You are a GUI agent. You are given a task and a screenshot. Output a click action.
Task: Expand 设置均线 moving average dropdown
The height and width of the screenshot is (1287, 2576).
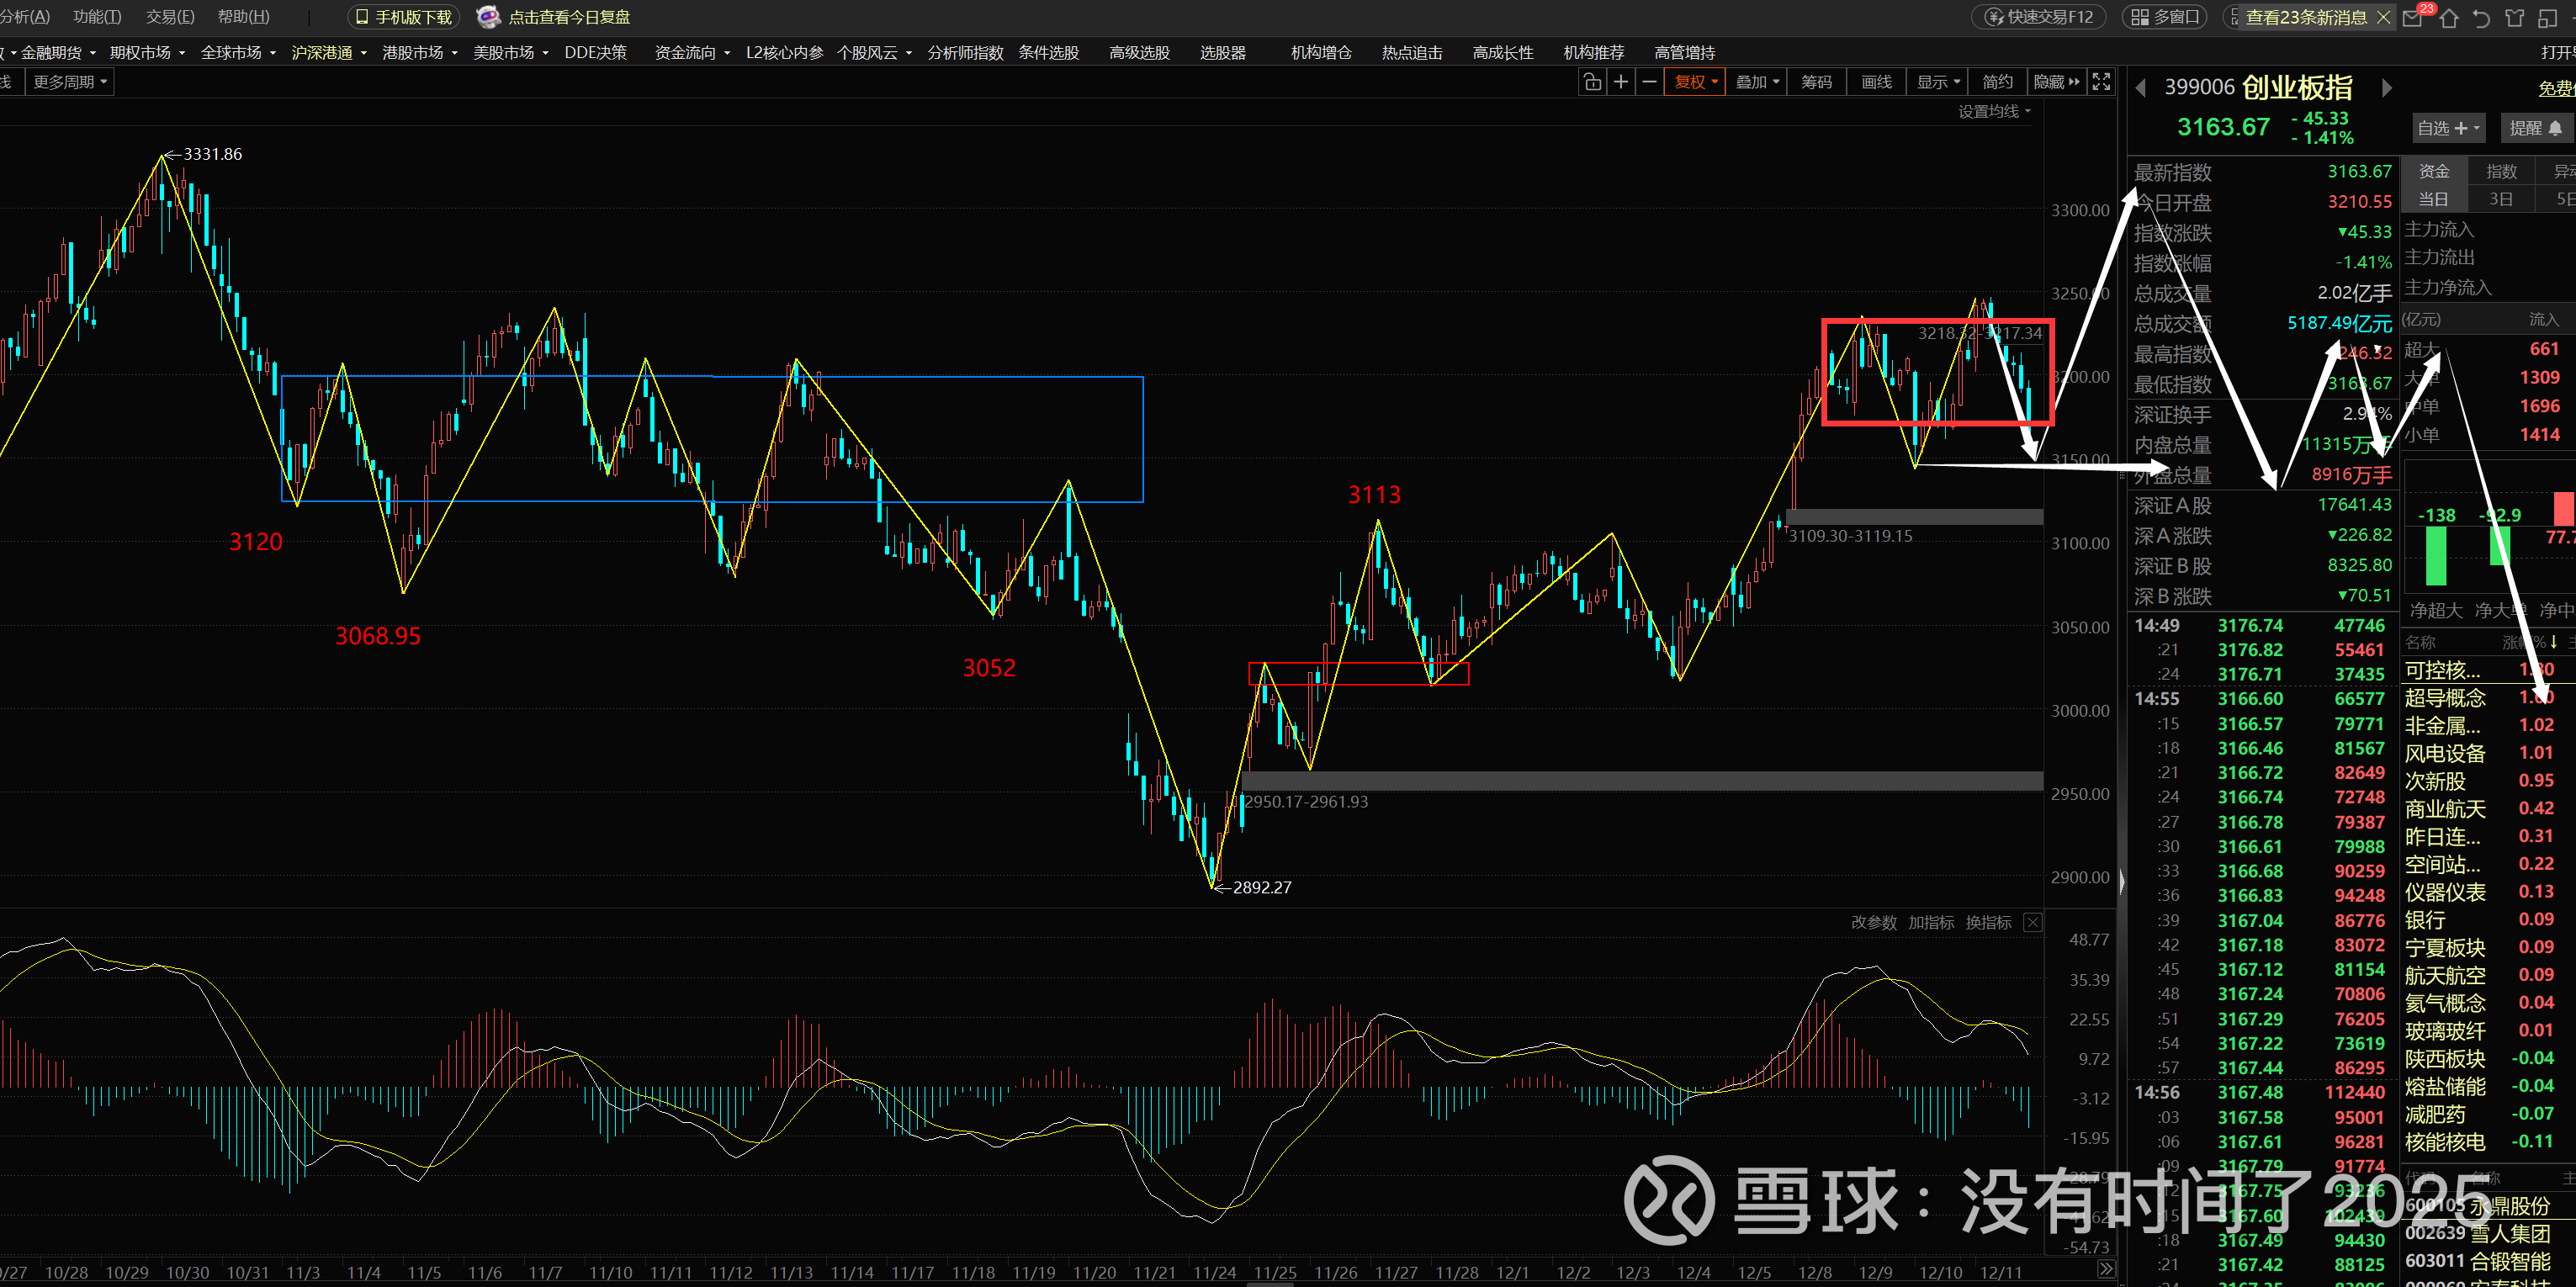point(1994,111)
